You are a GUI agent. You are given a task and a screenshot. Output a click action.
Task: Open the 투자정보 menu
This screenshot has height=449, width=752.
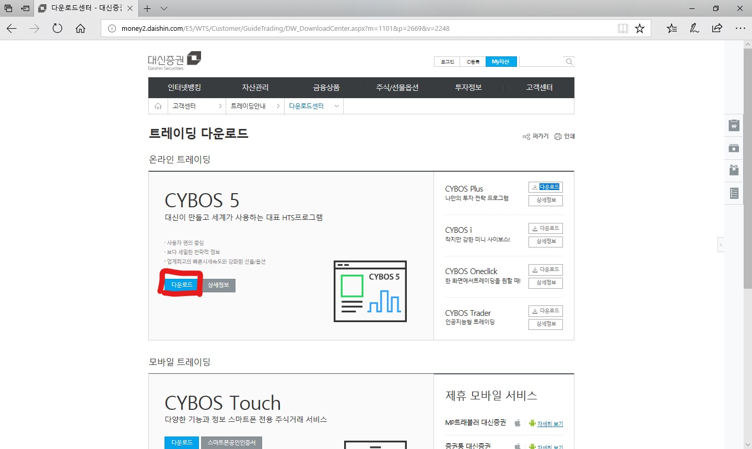tap(468, 88)
